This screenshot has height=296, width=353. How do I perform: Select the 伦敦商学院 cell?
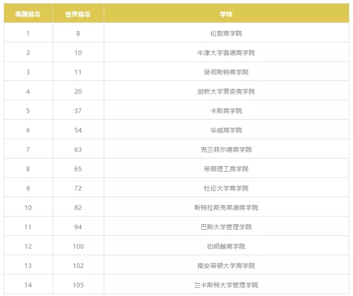click(226, 34)
